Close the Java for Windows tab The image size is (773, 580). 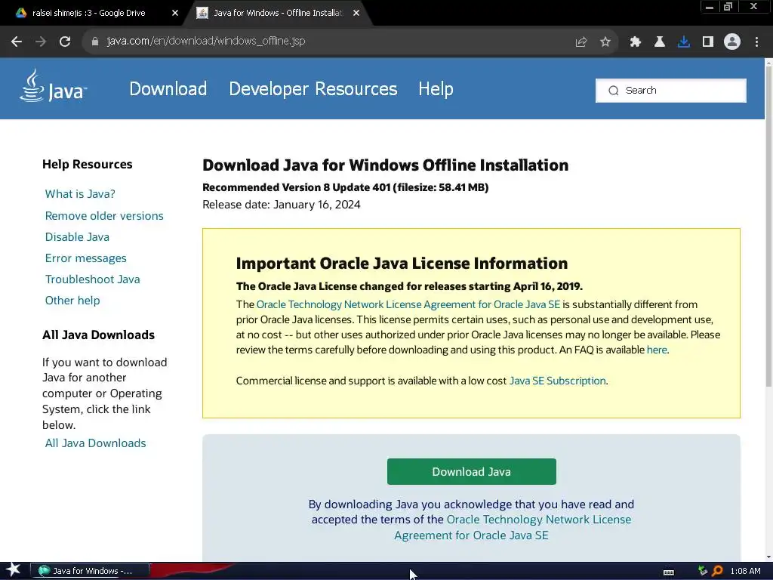(356, 14)
